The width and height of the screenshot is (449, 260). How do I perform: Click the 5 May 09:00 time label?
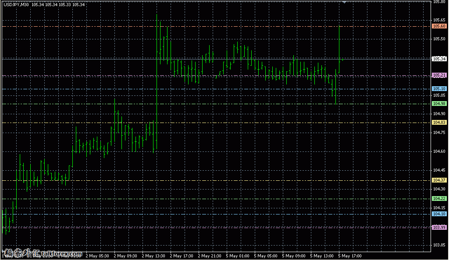tap(294, 256)
